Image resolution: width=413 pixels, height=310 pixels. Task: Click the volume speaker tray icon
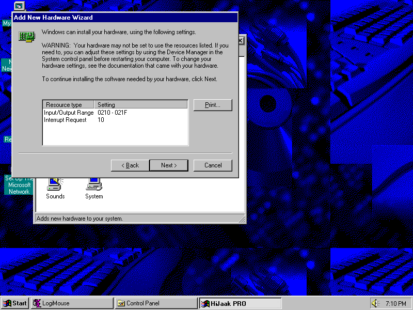tap(375, 303)
